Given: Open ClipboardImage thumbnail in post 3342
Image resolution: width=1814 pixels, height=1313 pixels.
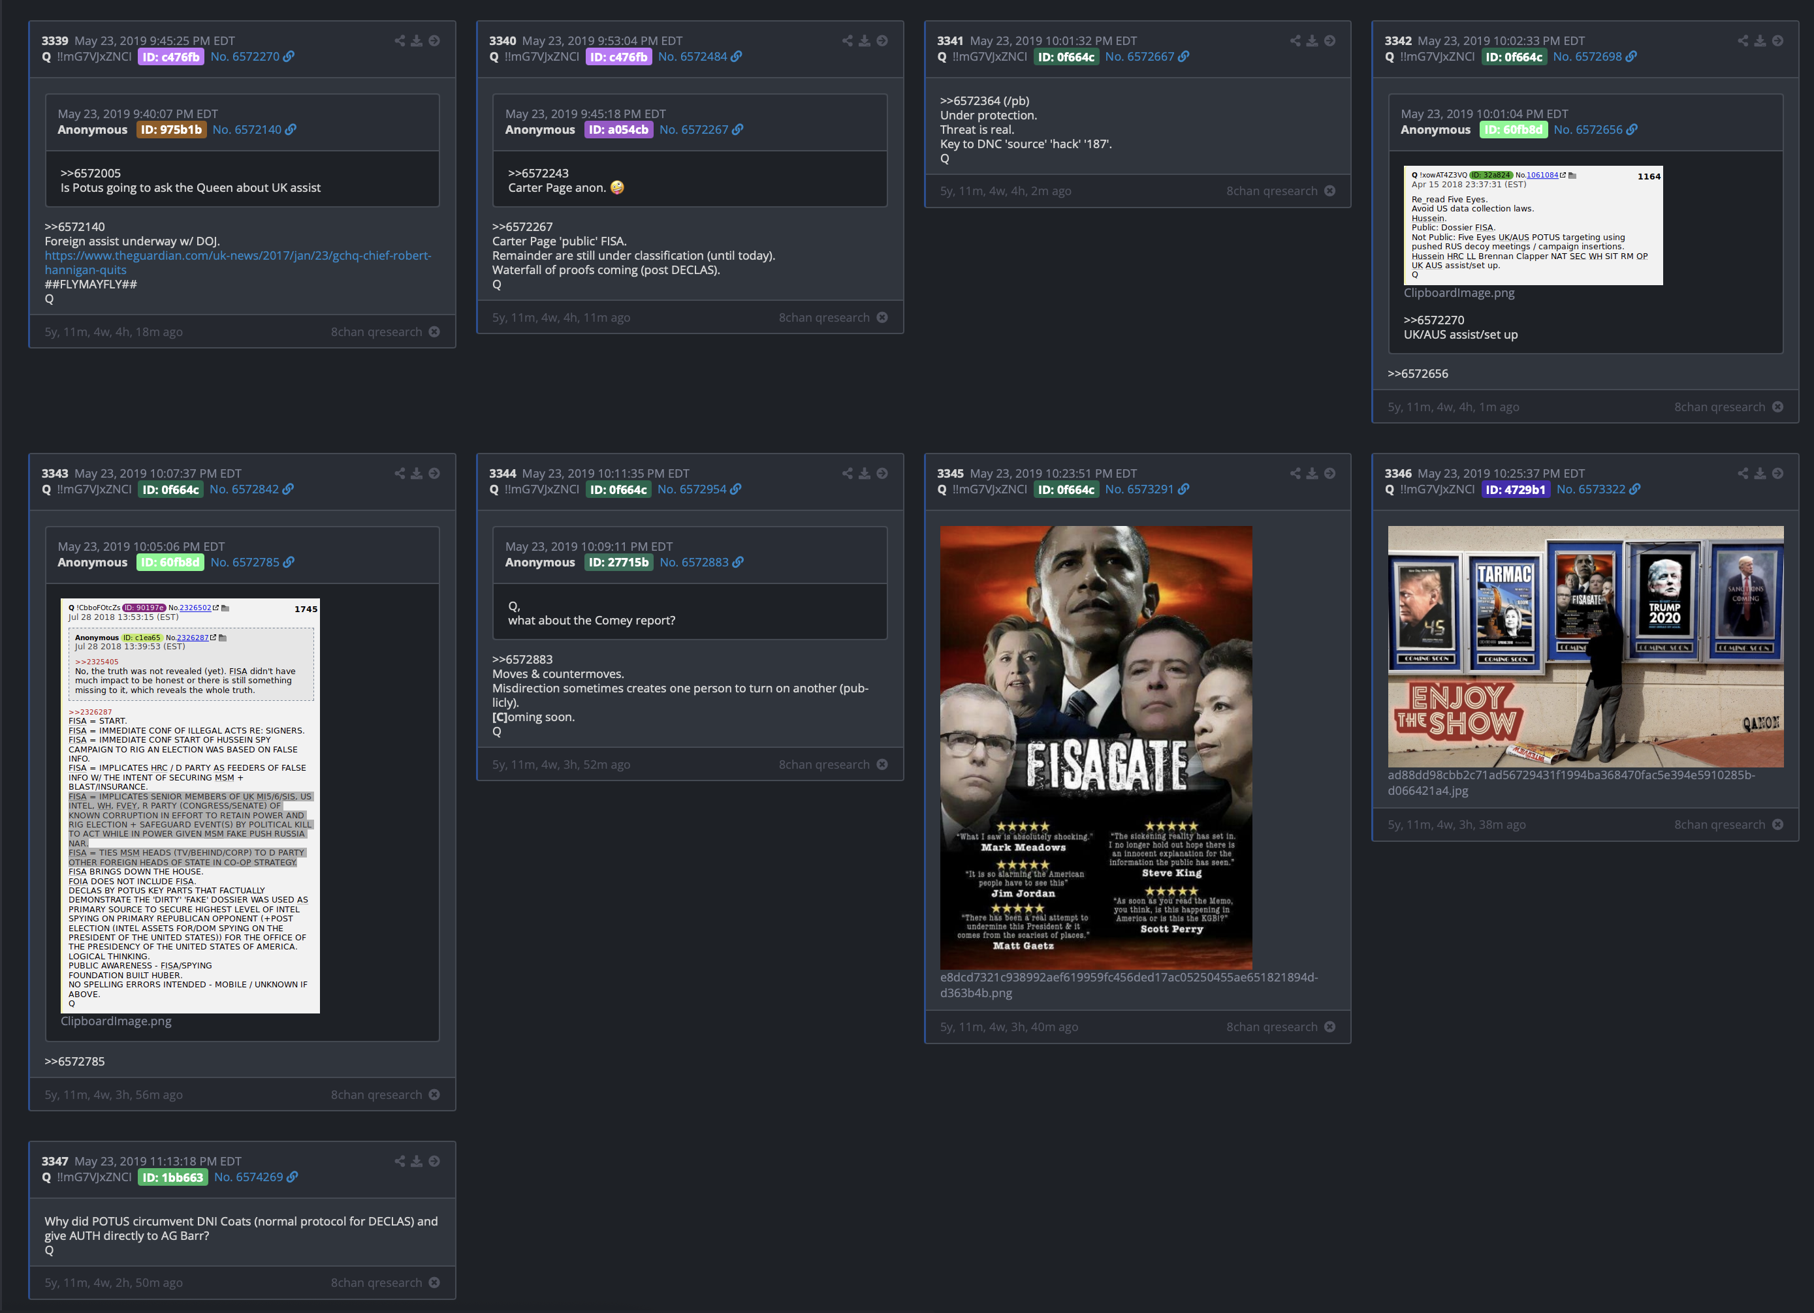Looking at the screenshot, I should (1533, 225).
